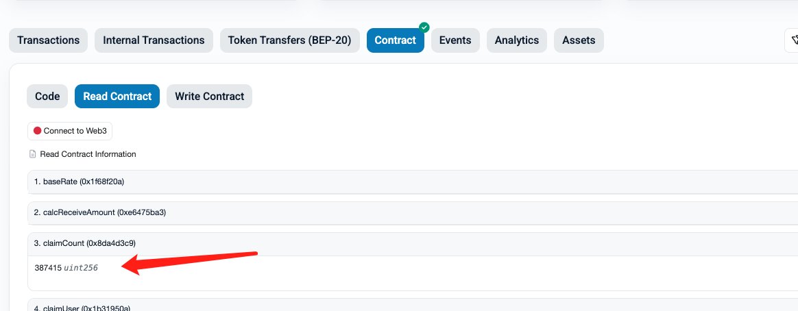Switch to the Assets tab

579,40
